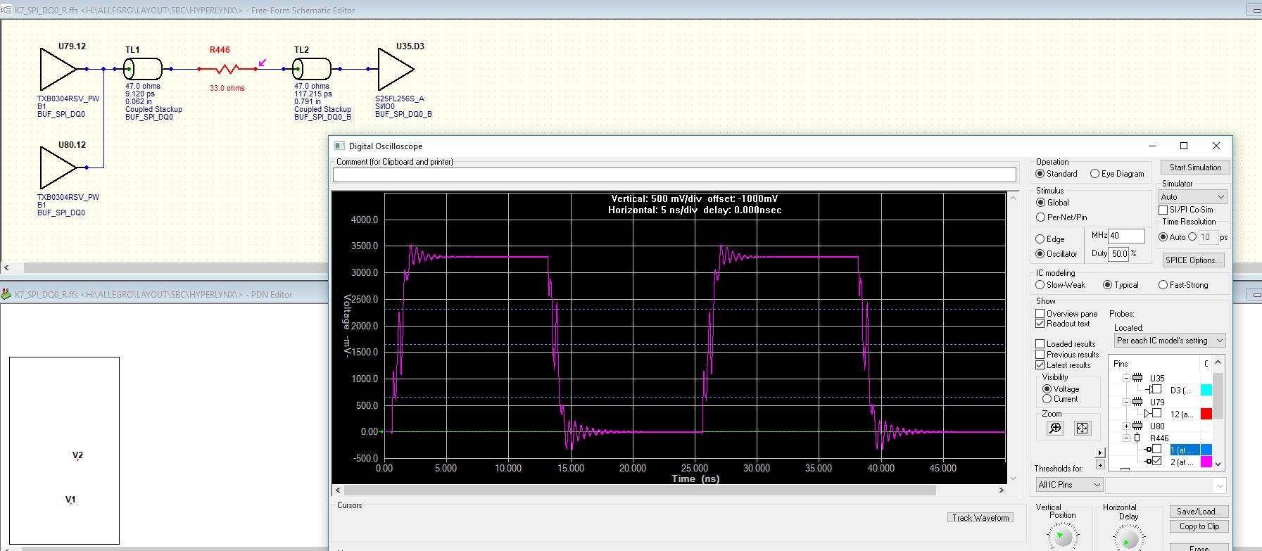
Task: Select the TL1 transmission line symbol
Action: (x=143, y=69)
